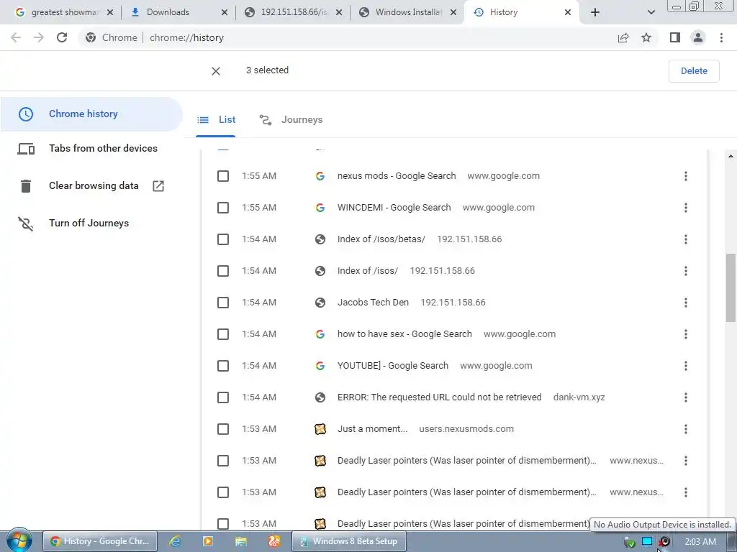Switch to the greatest showman browser tab

pos(64,12)
